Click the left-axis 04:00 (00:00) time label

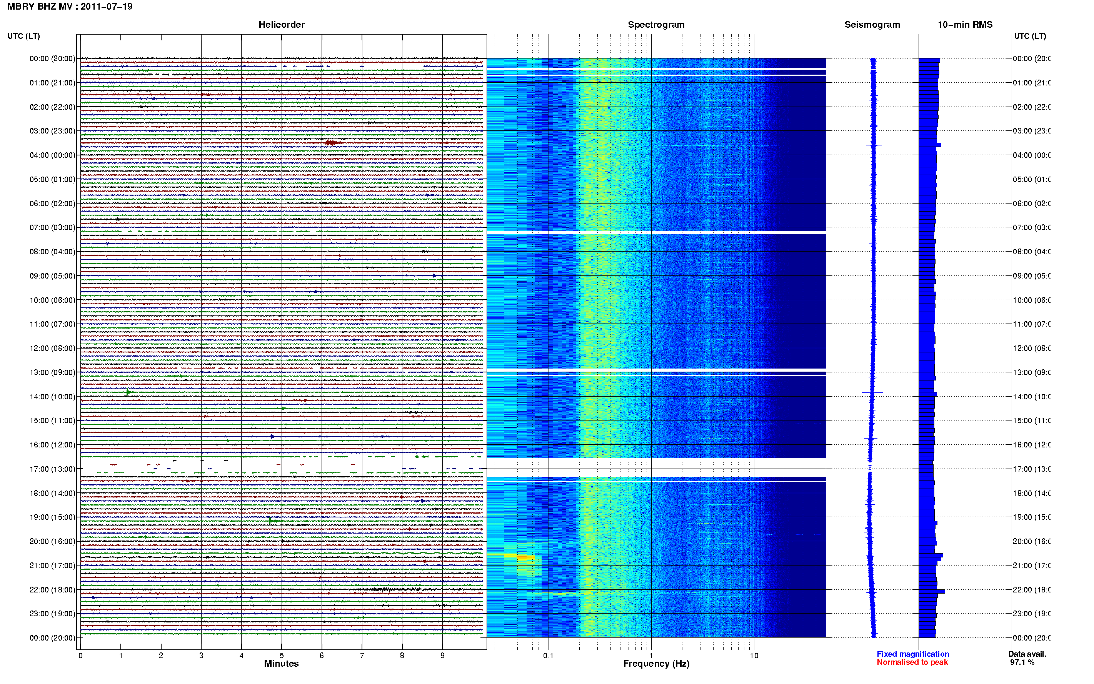[52, 155]
